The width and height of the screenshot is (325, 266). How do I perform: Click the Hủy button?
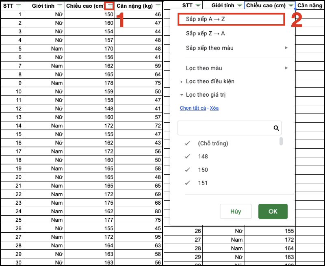(x=236, y=211)
